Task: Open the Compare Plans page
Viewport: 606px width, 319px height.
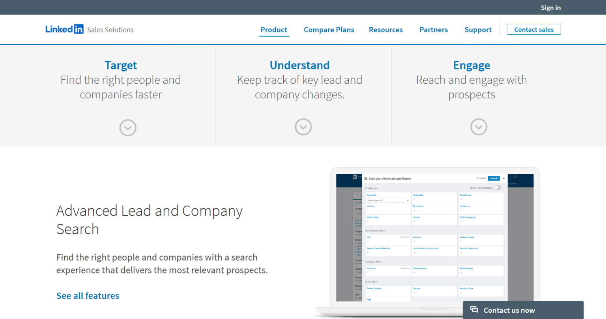Action: pyautogui.click(x=329, y=30)
